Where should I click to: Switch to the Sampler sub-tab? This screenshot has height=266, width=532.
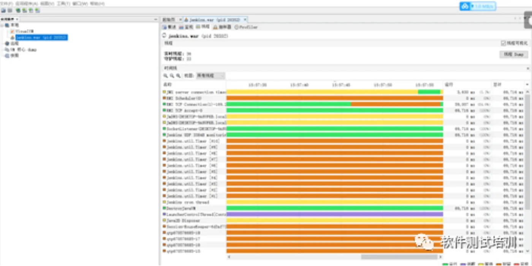(x=222, y=27)
